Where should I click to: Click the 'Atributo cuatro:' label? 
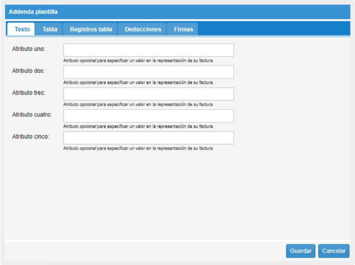pyautogui.click(x=32, y=114)
